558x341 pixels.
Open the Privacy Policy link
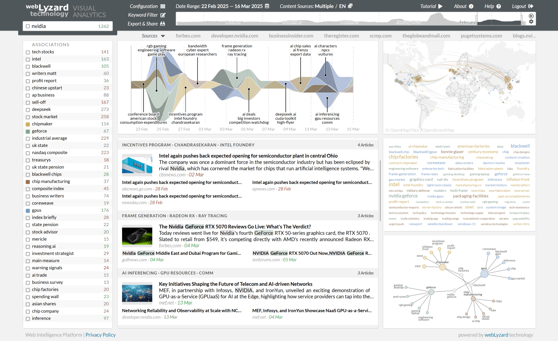coord(100,335)
